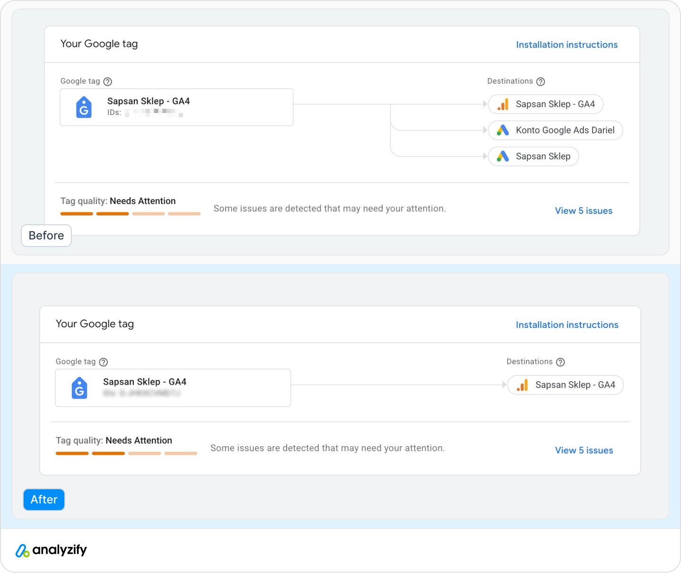Click the analyzify wordmark text
Viewport: 681px width, 573px height.
[x=60, y=550]
